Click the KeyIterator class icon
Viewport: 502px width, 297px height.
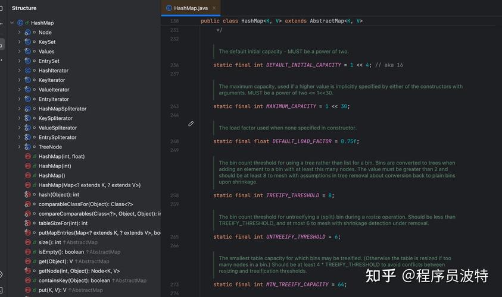point(28,80)
